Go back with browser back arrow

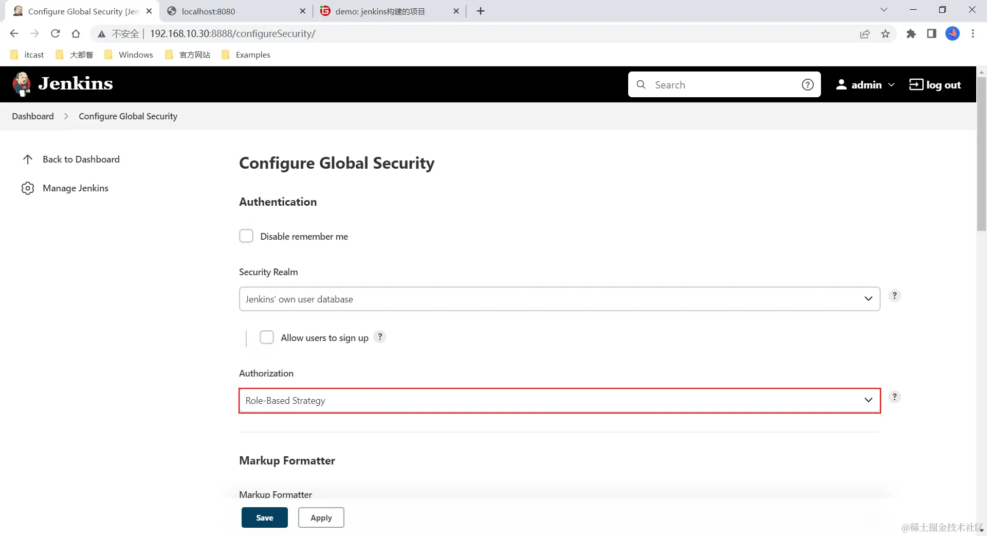[14, 33]
